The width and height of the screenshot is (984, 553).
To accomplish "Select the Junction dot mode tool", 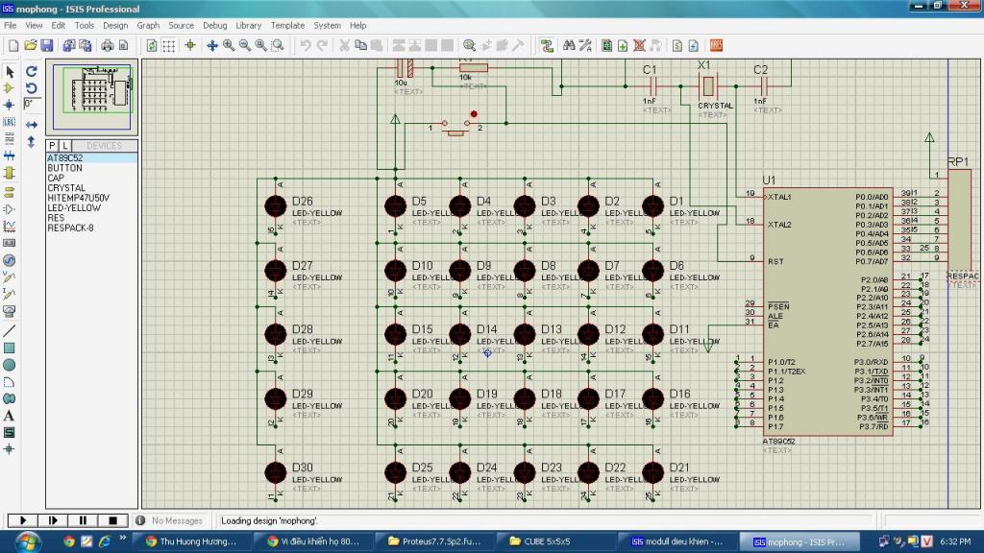I will tap(10, 105).
